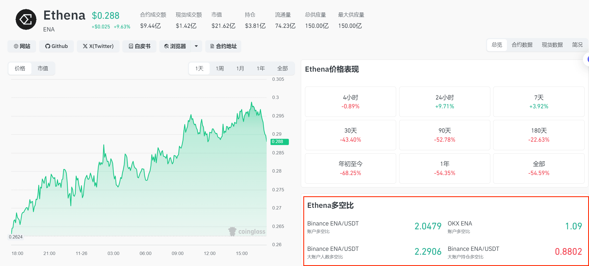Open the Github repository button
Screen dimensions: 589x266
point(56,46)
